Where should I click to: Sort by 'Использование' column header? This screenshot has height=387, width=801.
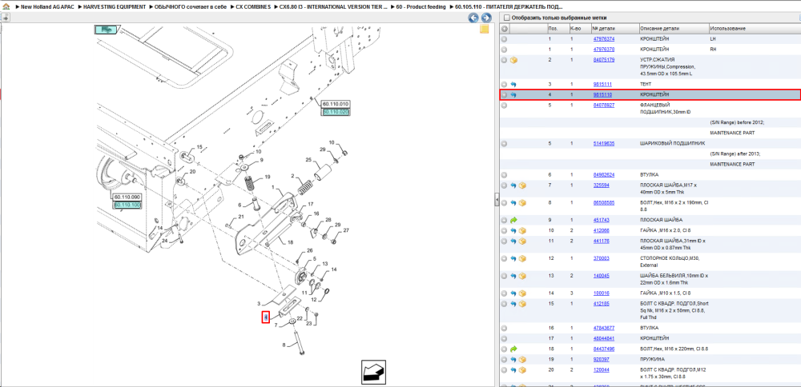(x=755, y=29)
